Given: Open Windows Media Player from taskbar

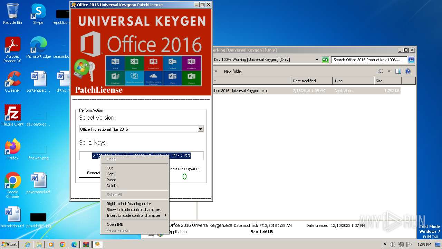Looking at the screenshot, I should pos(51,245).
